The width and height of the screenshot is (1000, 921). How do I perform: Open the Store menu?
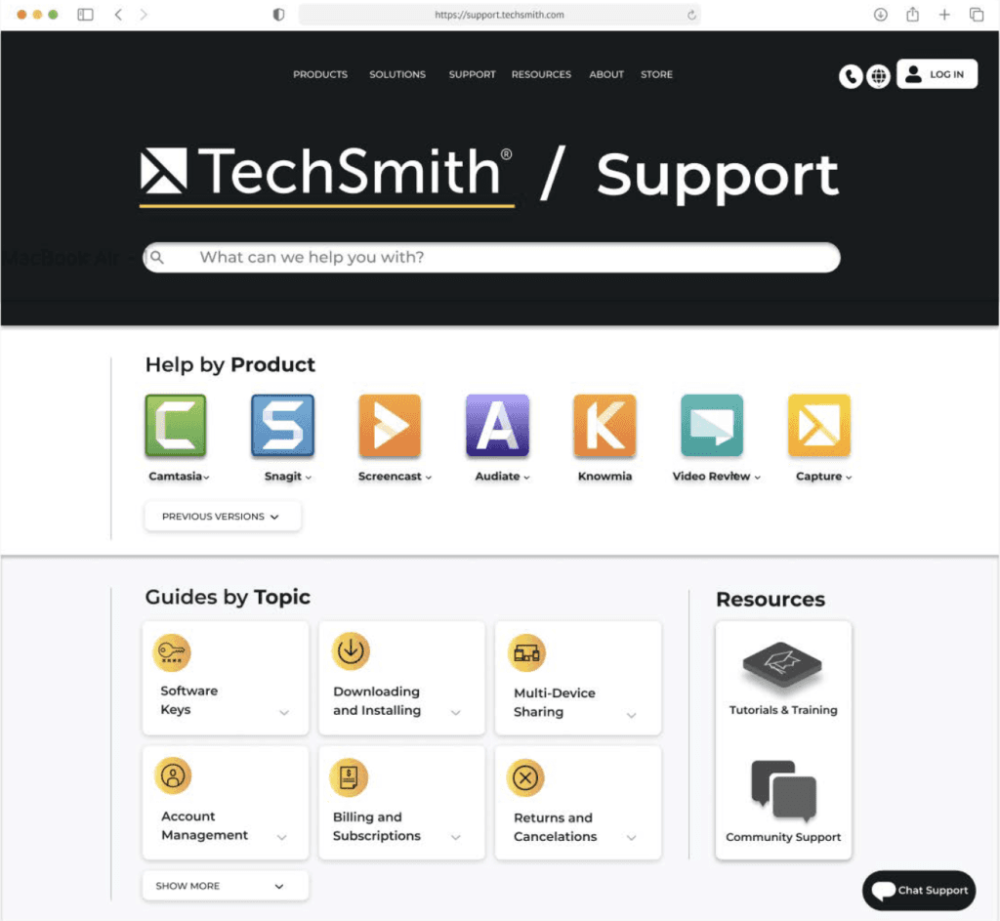(657, 74)
